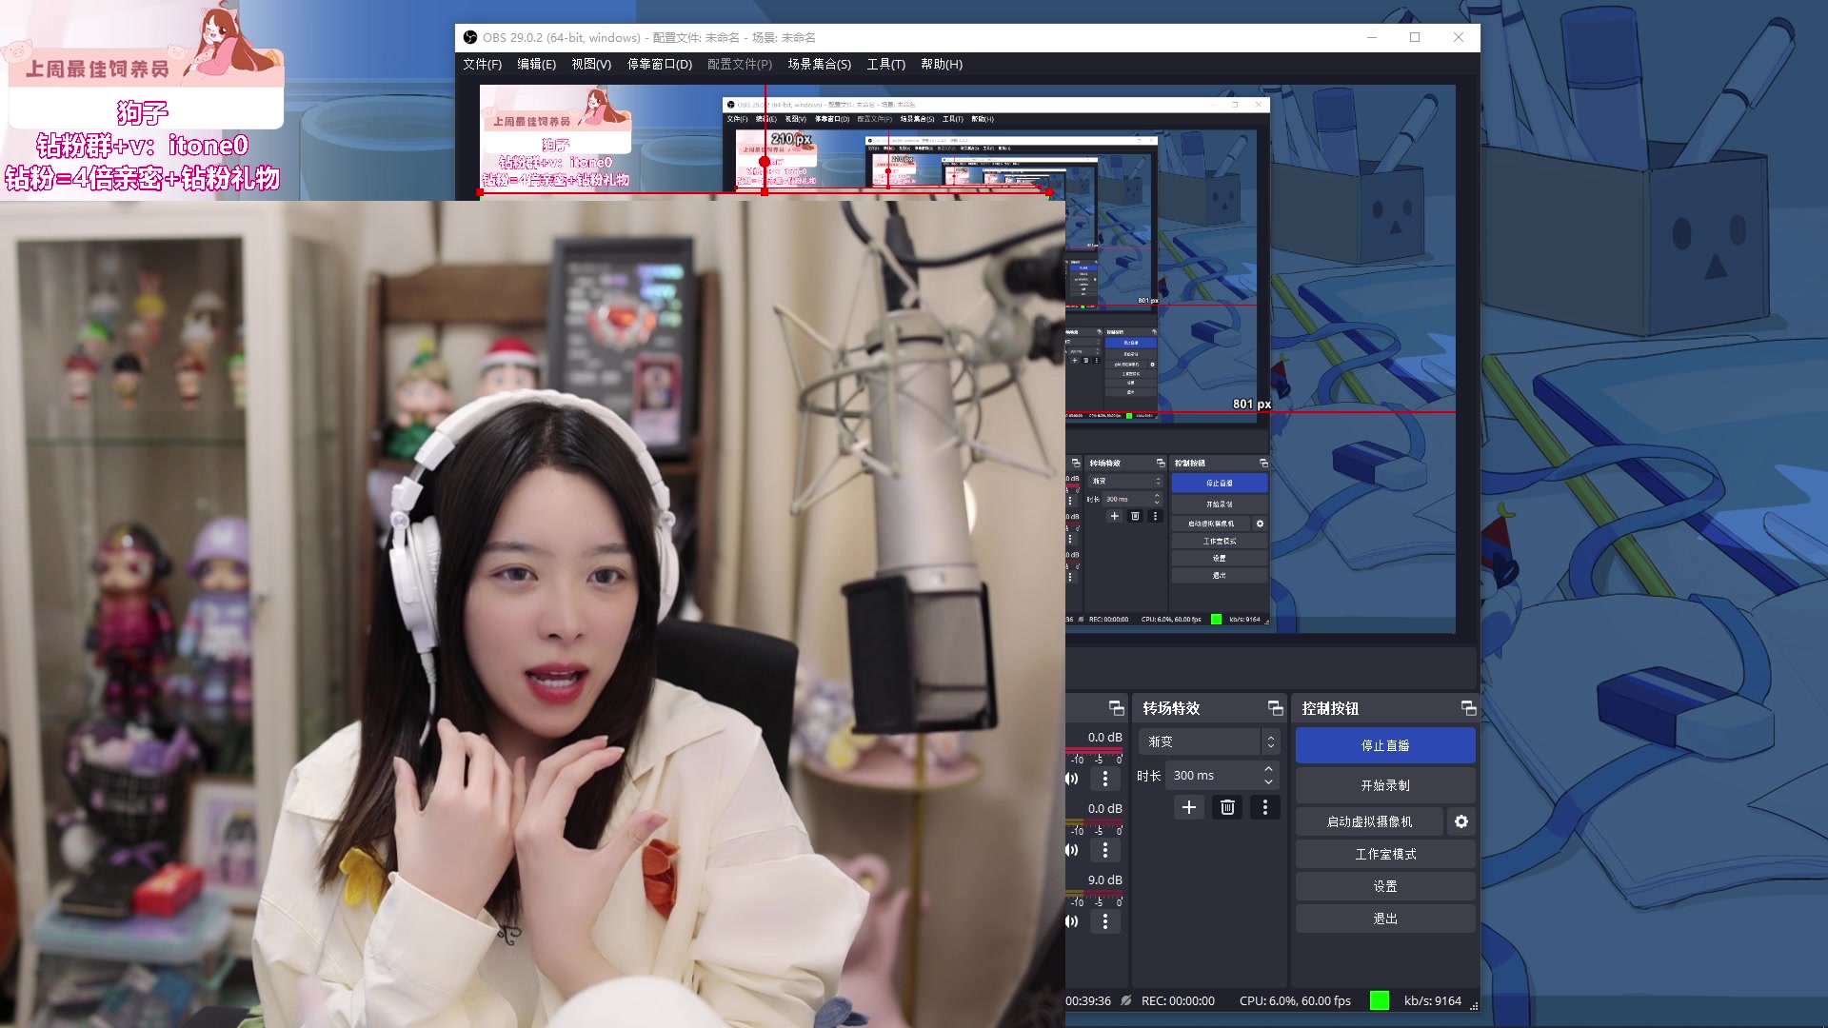Open the 渐变 transition type dropdown
Viewport: 1828px width, 1028px height.
(1208, 741)
